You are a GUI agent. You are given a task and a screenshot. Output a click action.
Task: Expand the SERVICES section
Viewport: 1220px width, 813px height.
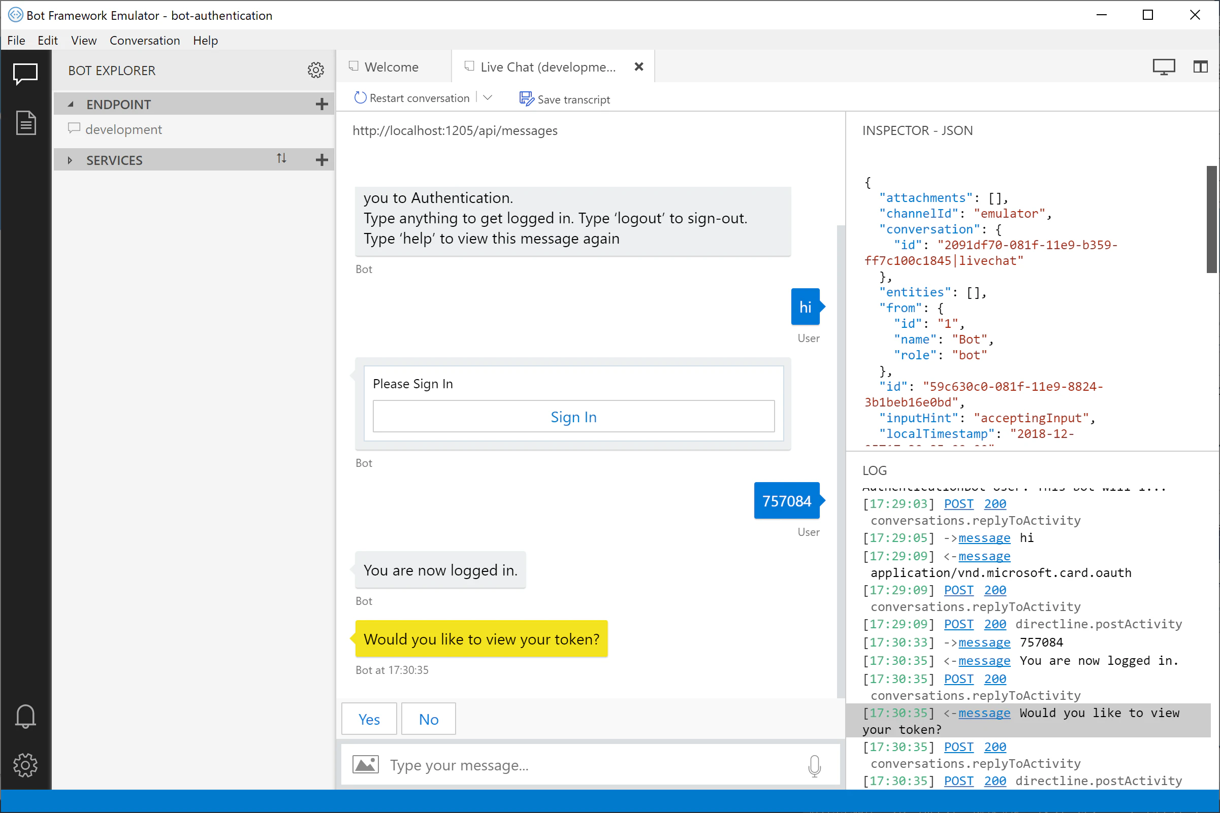(70, 160)
